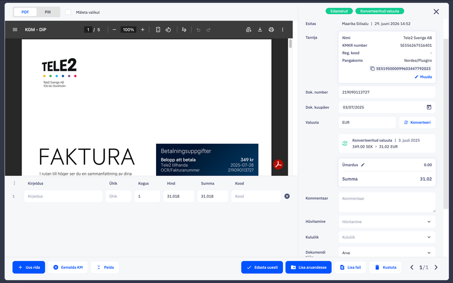This screenshot has width=453, height=283.
Task: Click the Dok. kuupäev date field
Action: coord(387,107)
